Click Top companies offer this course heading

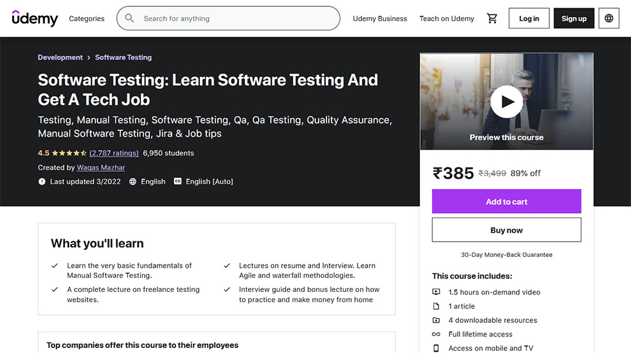tap(143, 345)
